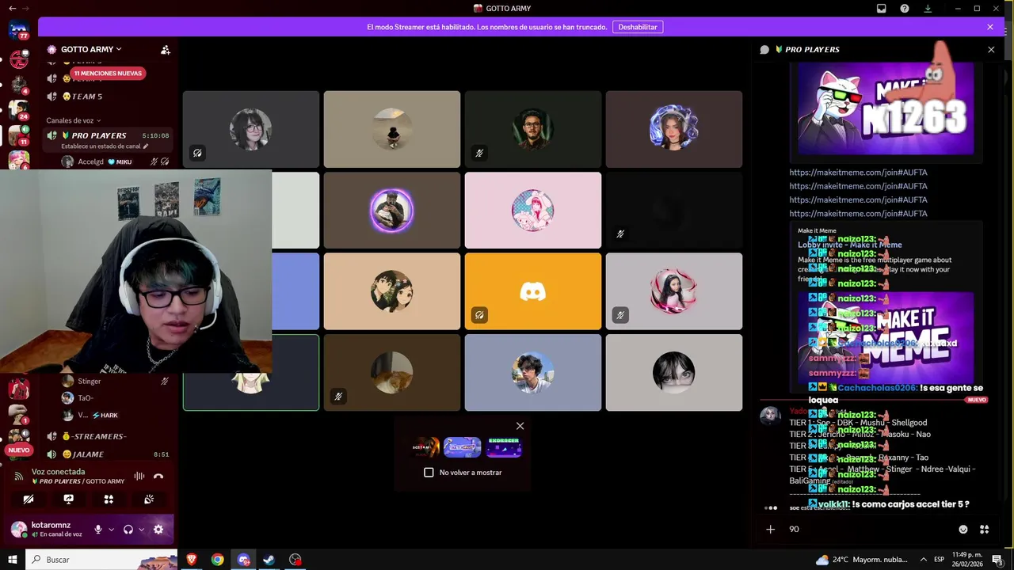Jump to the NUEVO messages marker

[977, 400]
